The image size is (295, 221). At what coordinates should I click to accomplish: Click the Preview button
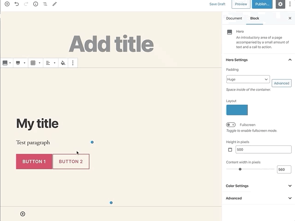click(241, 4)
